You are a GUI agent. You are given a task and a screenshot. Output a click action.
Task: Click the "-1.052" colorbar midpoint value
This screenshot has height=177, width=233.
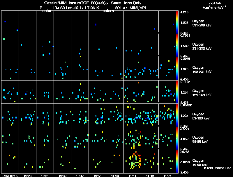coord(184,139)
